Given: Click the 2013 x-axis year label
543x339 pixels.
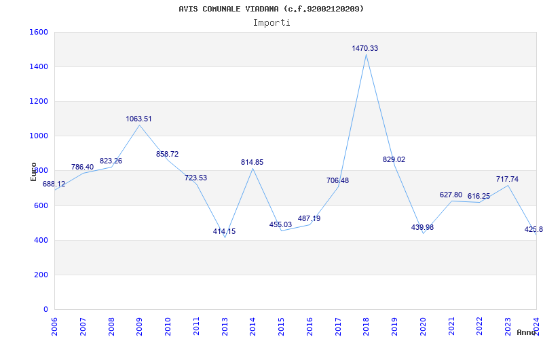Looking at the screenshot, I should [225, 325].
